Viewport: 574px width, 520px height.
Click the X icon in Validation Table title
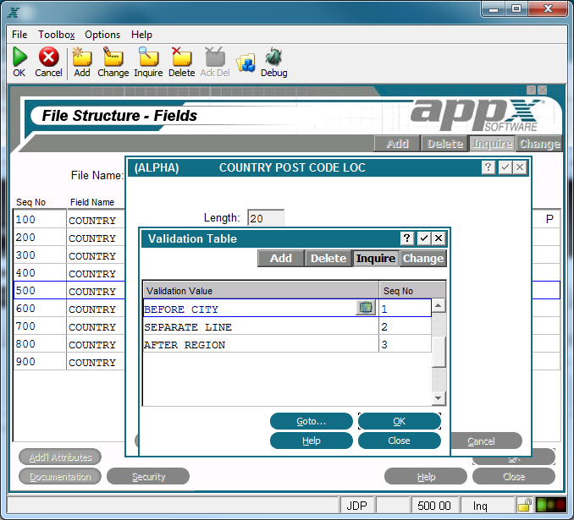click(x=439, y=238)
